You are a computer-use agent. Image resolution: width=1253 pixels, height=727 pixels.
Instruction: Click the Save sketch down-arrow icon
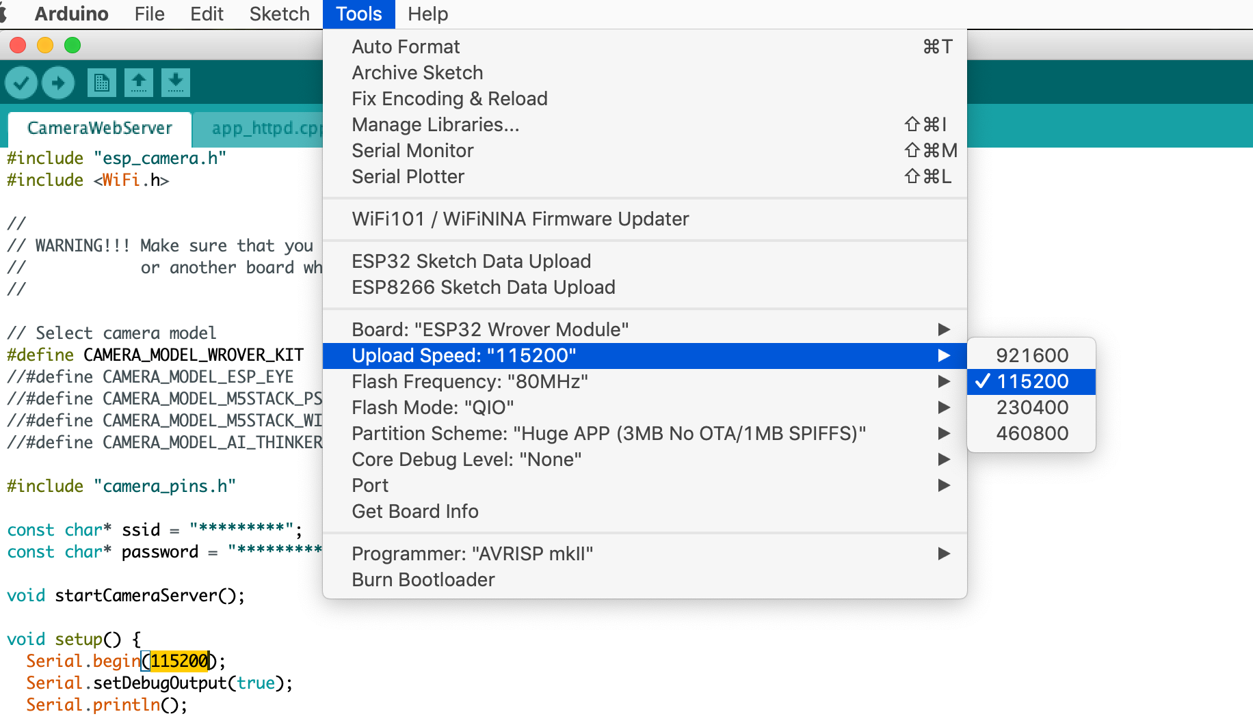point(176,83)
